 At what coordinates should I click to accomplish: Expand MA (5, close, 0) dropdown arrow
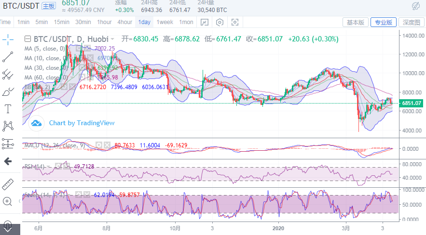tap(69, 49)
